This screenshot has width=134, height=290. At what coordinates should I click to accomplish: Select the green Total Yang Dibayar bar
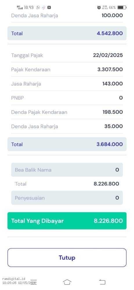point(67,221)
